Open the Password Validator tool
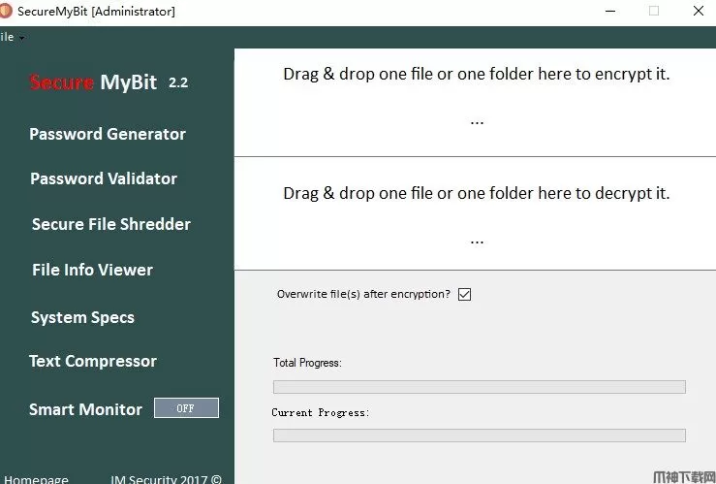 coord(104,178)
